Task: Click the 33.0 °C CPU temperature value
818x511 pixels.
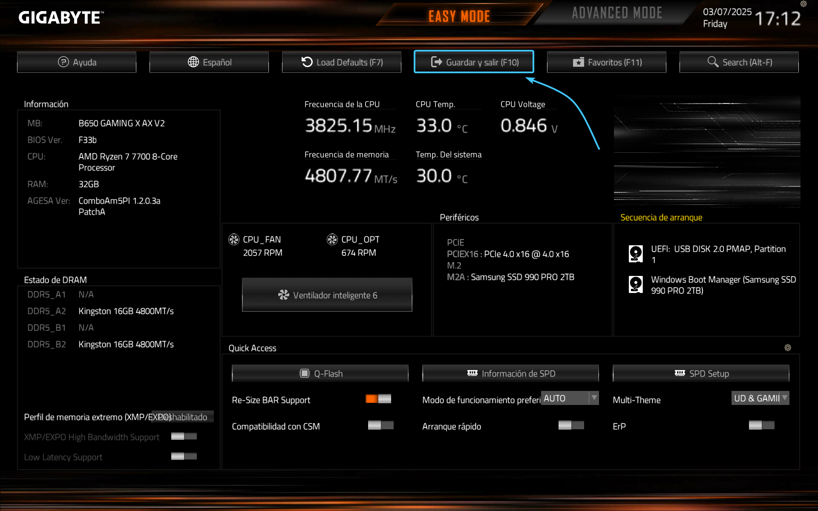Action: click(442, 126)
